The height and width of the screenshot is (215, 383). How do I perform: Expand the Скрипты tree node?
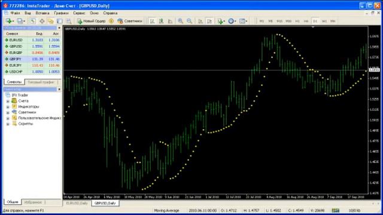(8, 124)
